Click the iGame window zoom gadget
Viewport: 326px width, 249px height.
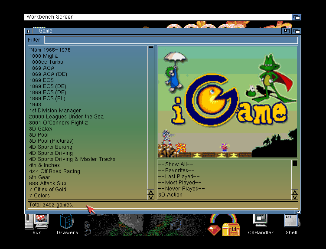(x=287, y=31)
